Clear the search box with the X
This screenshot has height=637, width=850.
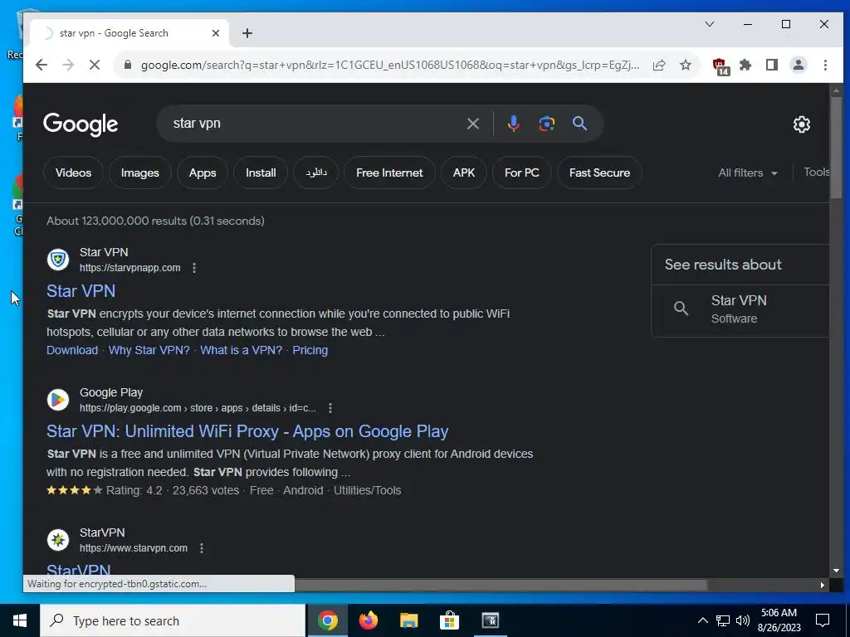coord(472,124)
